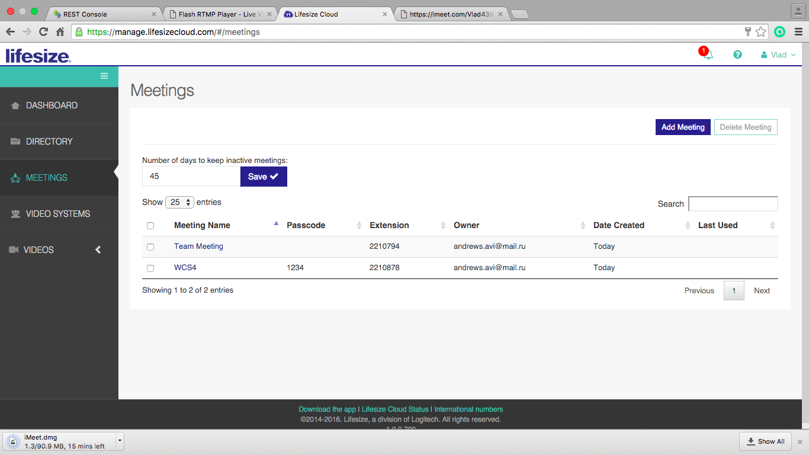Click the Chrome profile avatar icon

point(798,11)
